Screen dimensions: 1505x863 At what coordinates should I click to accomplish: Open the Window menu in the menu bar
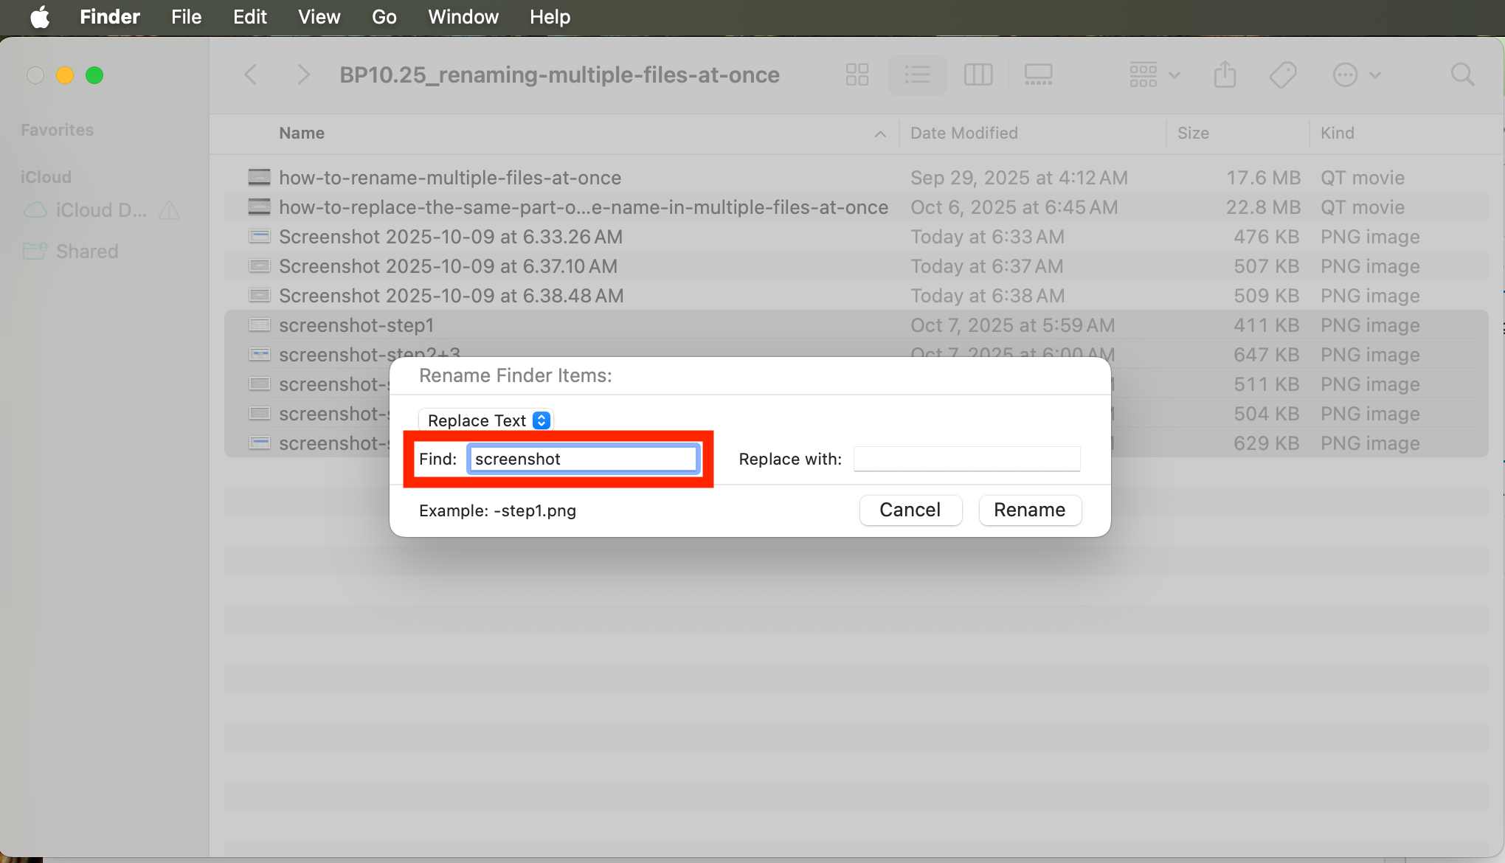463,16
